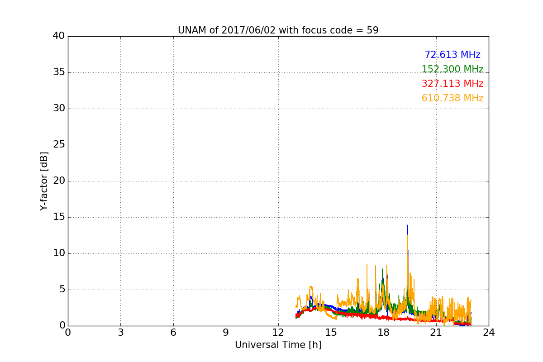Click the y-axis tick label 30
Image resolution: width=543 pixels, height=362 pixels.
point(59,109)
